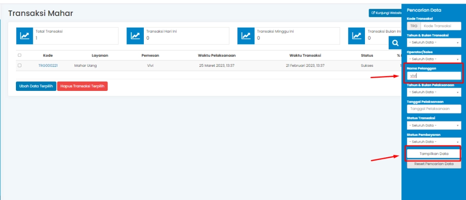
Task: Click the Tampilkan Data button
Action: click(434, 154)
